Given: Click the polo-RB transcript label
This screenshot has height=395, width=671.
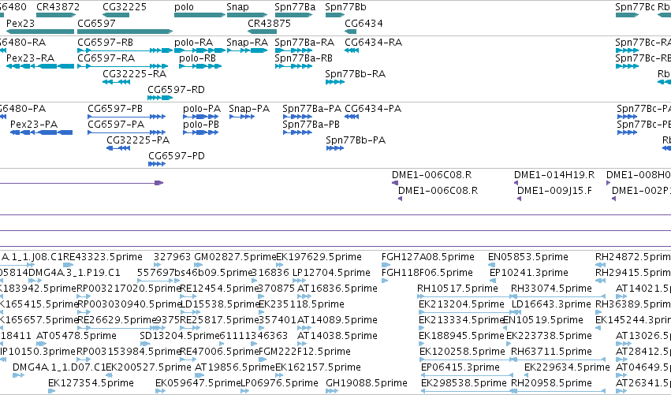Looking at the screenshot, I should pyautogui.click(x=197, y=58).
